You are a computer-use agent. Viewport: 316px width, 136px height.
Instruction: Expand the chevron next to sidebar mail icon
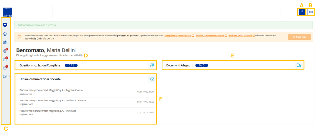[9, 76]
